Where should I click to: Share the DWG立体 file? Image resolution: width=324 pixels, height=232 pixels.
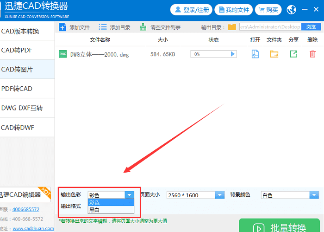[293, 54]
